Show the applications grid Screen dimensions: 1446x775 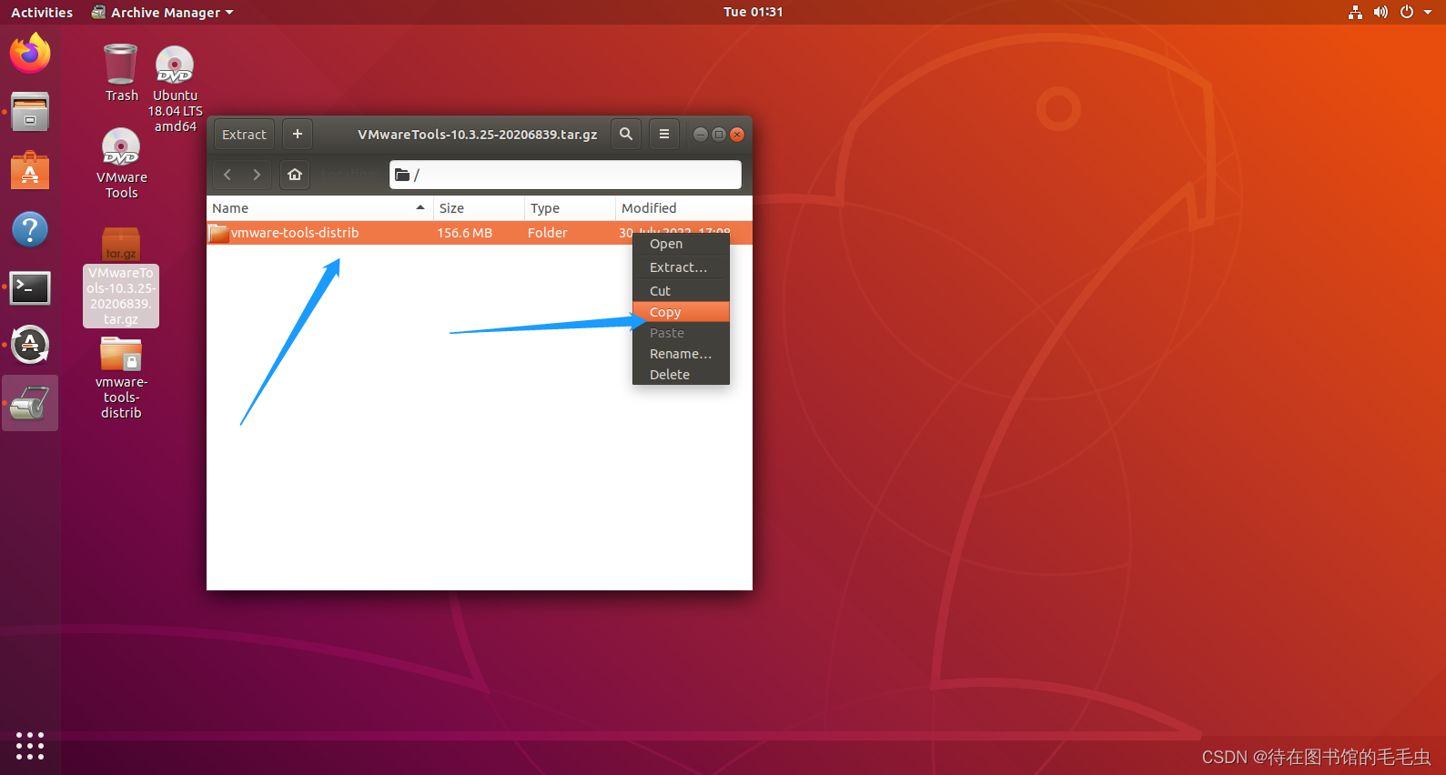pyautogui.click(x=30, y=746)
